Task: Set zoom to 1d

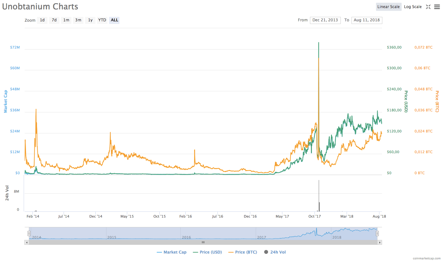Action: point(42,20)
